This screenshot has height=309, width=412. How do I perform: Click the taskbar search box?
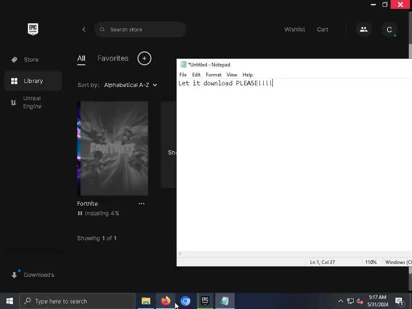pos(77,301)
